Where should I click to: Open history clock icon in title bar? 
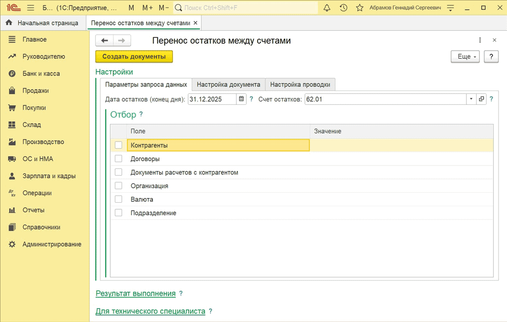click(343, 8)
